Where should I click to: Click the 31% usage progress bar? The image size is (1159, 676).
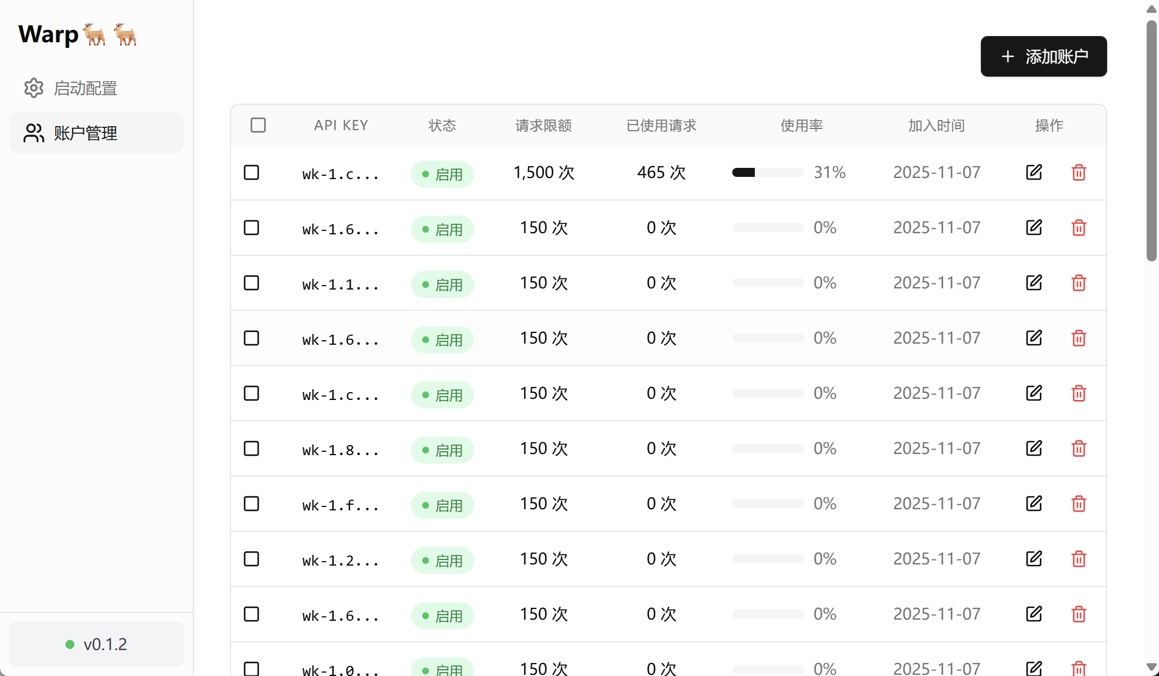(768, 172)
